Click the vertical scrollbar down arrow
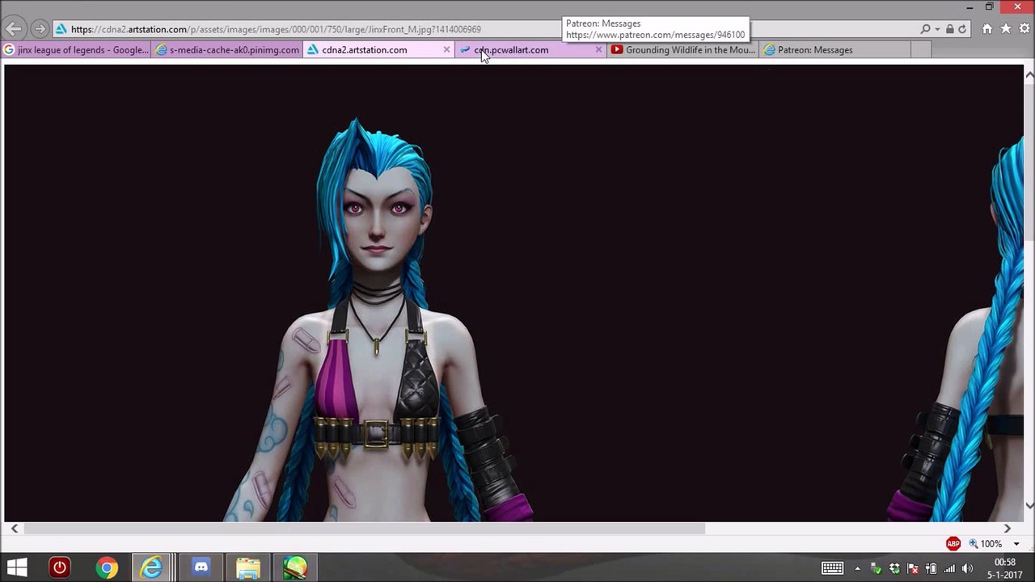Viewport: 1035px width, 582px height. 1029,505
